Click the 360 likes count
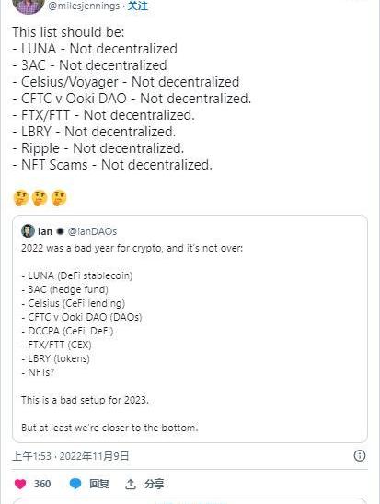The height and width of the screenshot is (504, 380). [42, 484]
